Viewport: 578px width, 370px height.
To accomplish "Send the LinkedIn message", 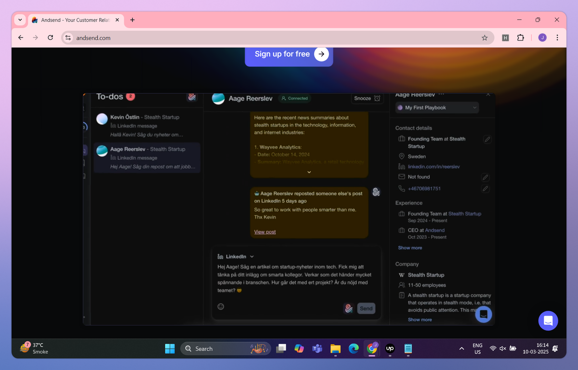I will point(366,308).
